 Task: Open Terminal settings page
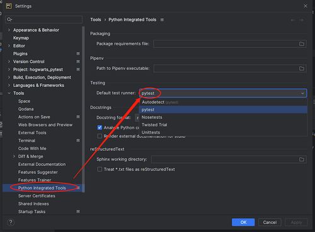(26, 141)
